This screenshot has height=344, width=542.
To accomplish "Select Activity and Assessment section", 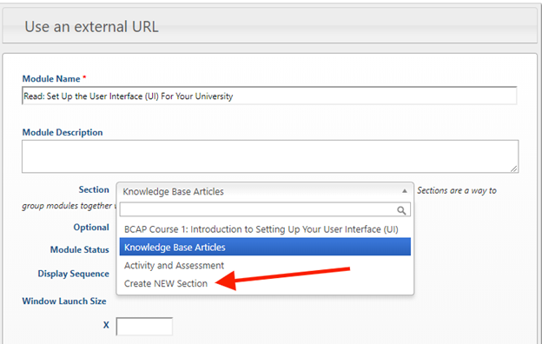I will (265, 265).
